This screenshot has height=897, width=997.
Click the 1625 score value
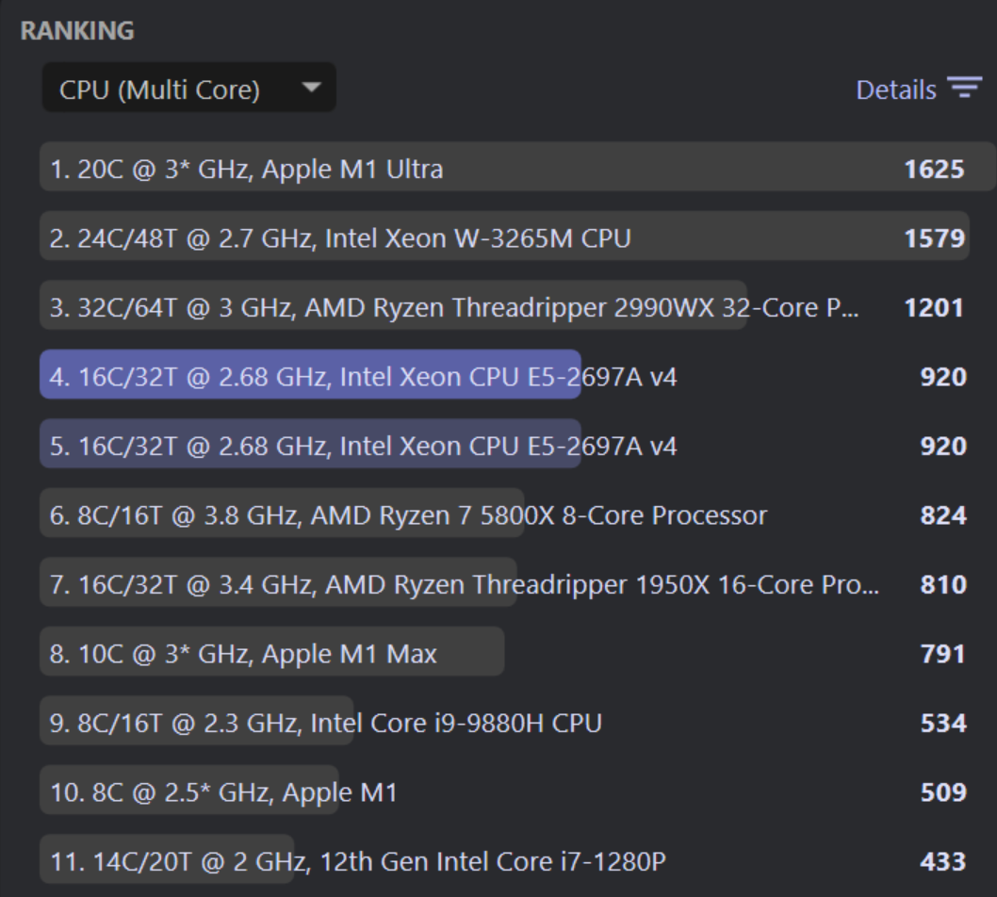click(x=934, y=169)
